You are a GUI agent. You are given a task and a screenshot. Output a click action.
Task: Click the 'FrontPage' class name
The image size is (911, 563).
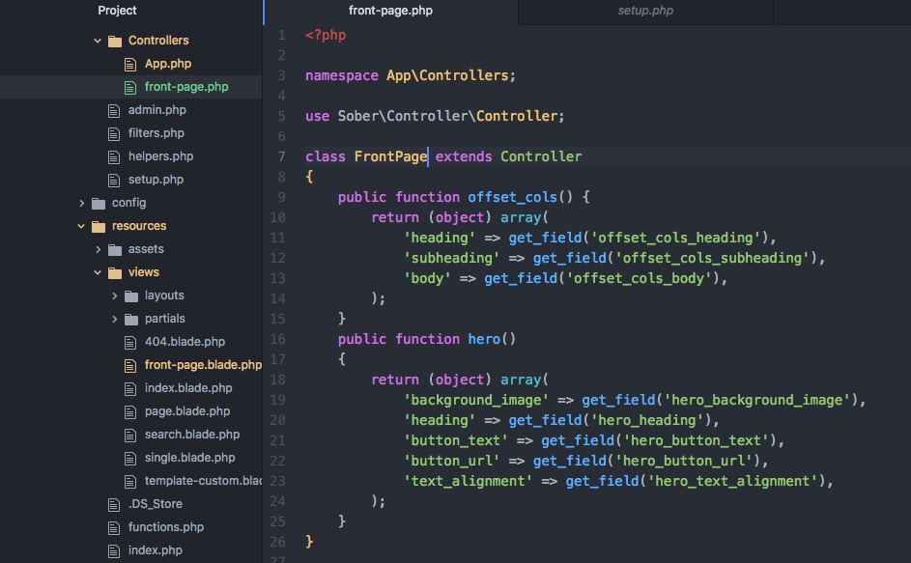click(390, 156)
